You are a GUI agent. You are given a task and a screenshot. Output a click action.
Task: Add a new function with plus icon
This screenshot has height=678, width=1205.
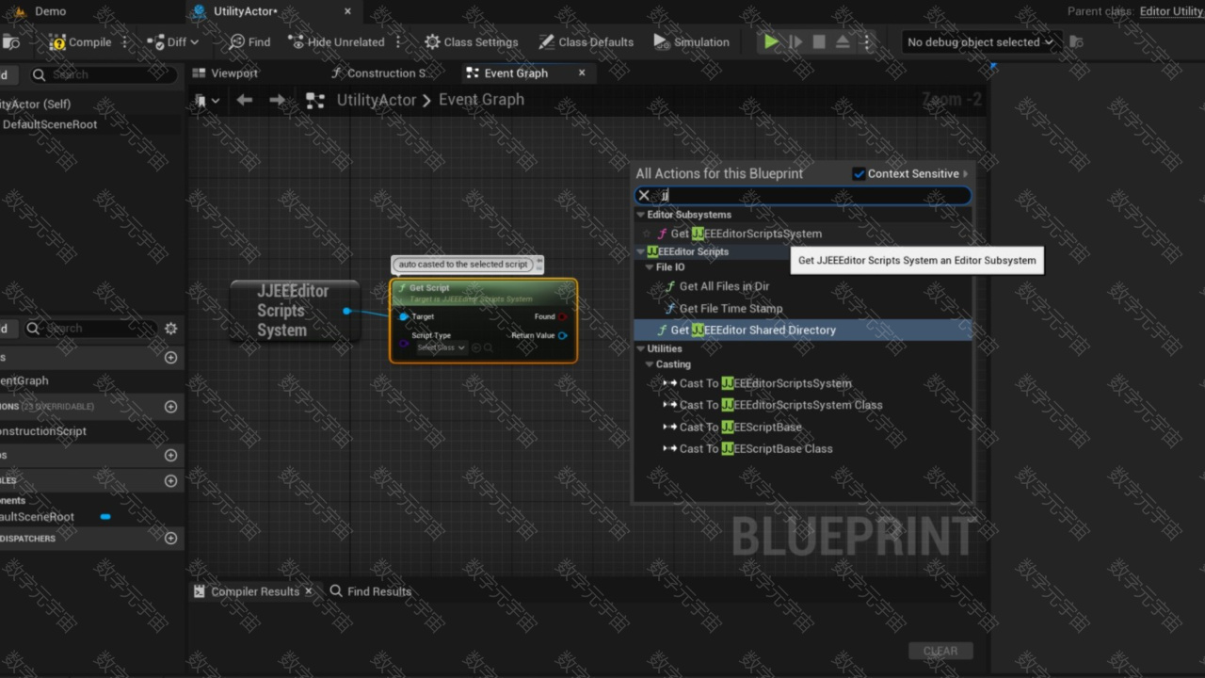pyautogui.click(x=170, y=407)
